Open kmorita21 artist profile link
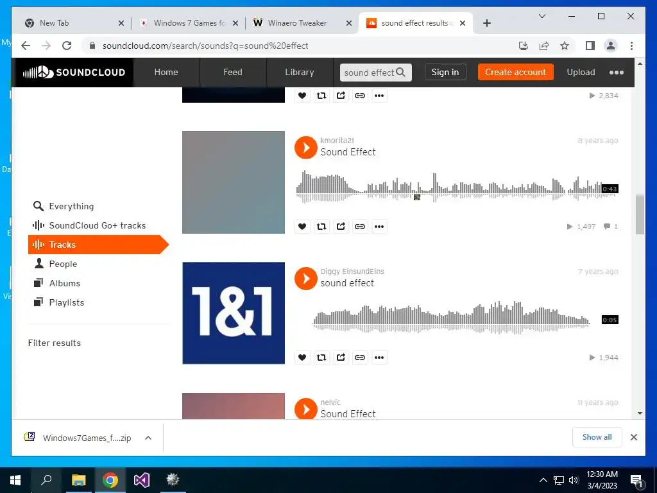Screen dimensions: 657x493 coord(337,141)
